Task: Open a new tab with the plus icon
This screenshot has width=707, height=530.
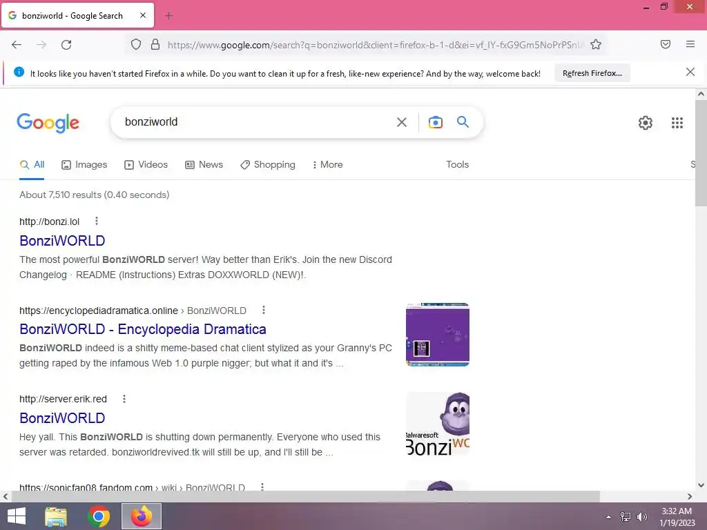Action: point(168,16)
